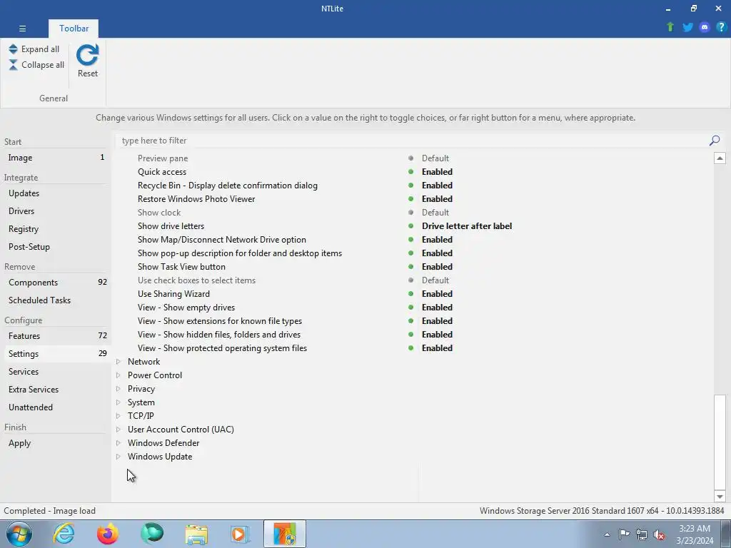Open the Image page in the sidebar
Image resolution: width=731 pixels, height=548 pixels.
tap(56, 158)
